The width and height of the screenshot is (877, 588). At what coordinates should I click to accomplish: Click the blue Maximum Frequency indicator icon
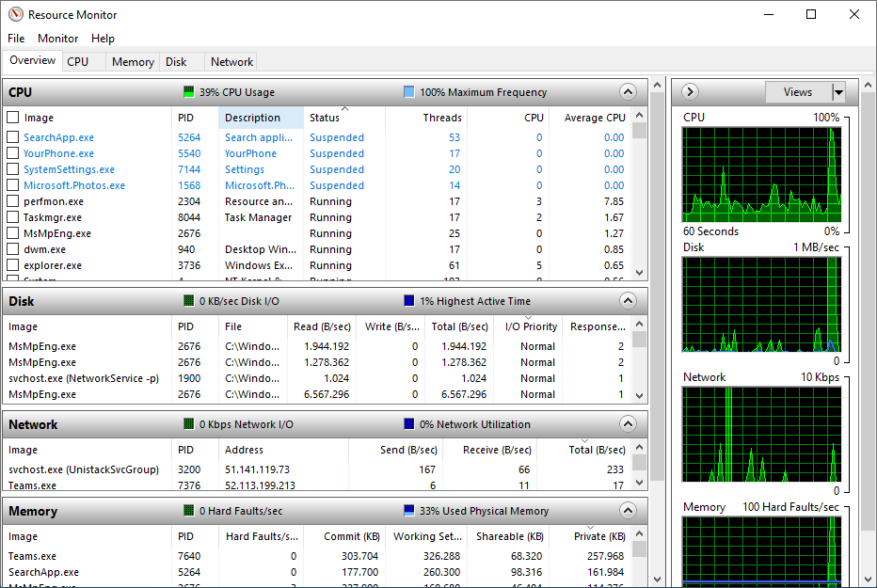(x=407, y=91)
